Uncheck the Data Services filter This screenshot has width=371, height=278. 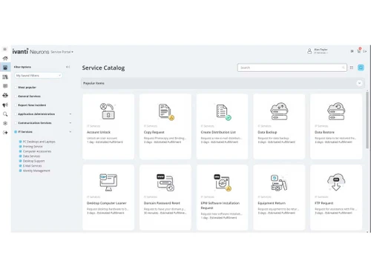pos(21,156)
